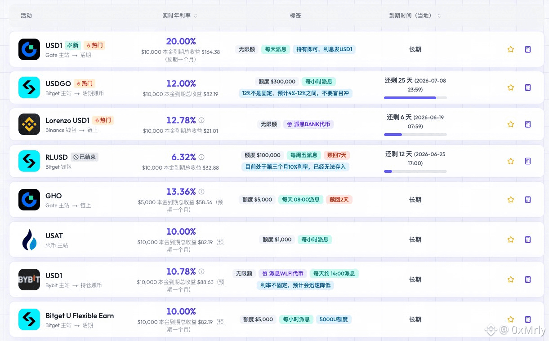Open the USAT activity title
The image size is (549, 341).
point(54,236)
